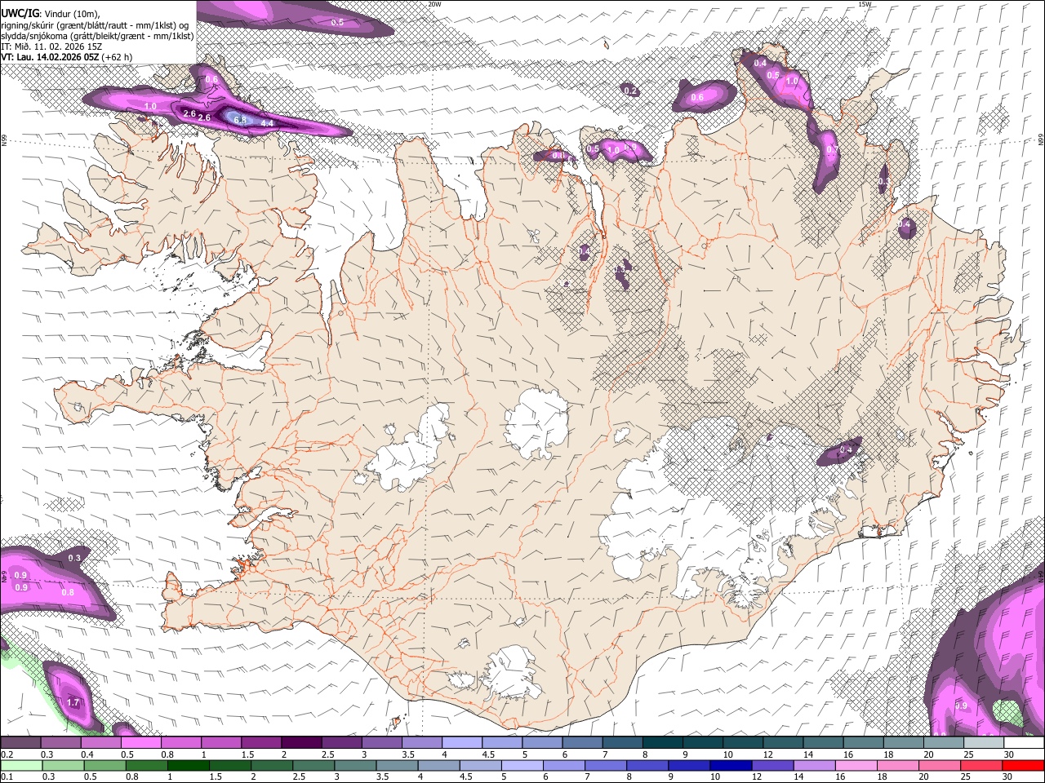1045x783 pixels.
Task: Click "30" tick label on lower legend scale
Action: 1007,776
